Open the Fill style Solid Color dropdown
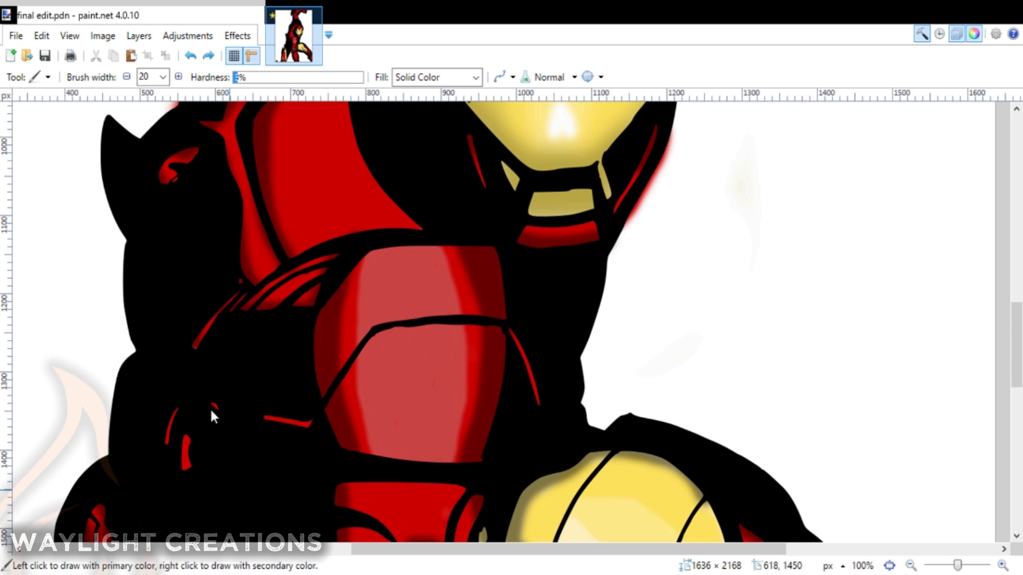Viewport: 1023px width, 575px height. [437, 77]
